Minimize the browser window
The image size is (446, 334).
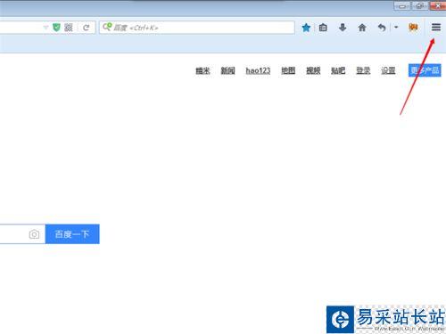[x=402, y=5]
